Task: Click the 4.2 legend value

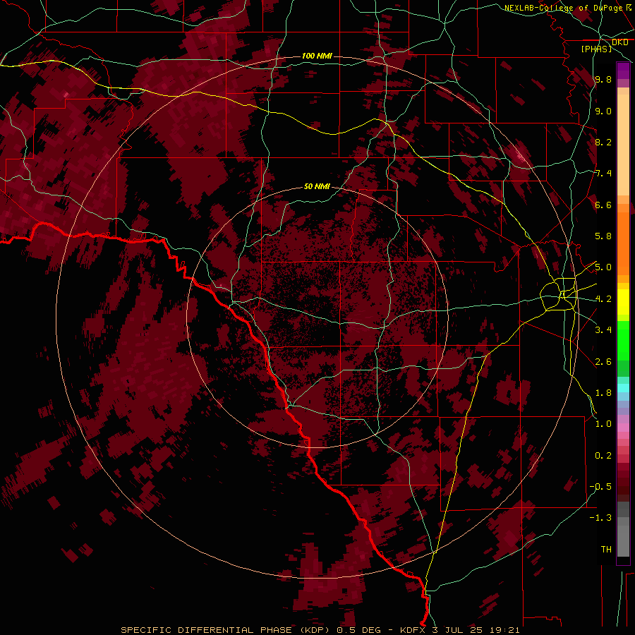Action: [603, 299]
